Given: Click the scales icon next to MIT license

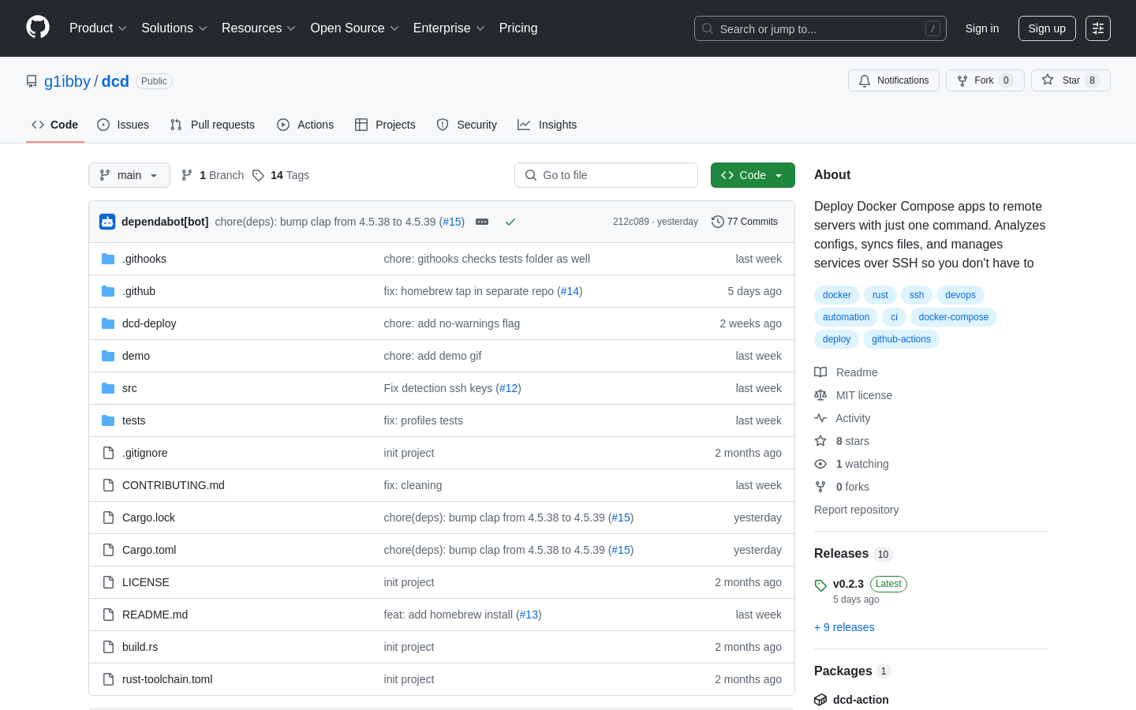Looking at the screenshot, I should (x=820, y=395).
